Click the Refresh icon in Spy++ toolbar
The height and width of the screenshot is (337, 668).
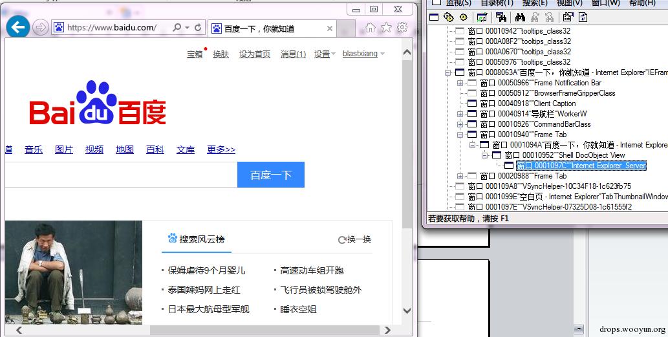point(583,17)
